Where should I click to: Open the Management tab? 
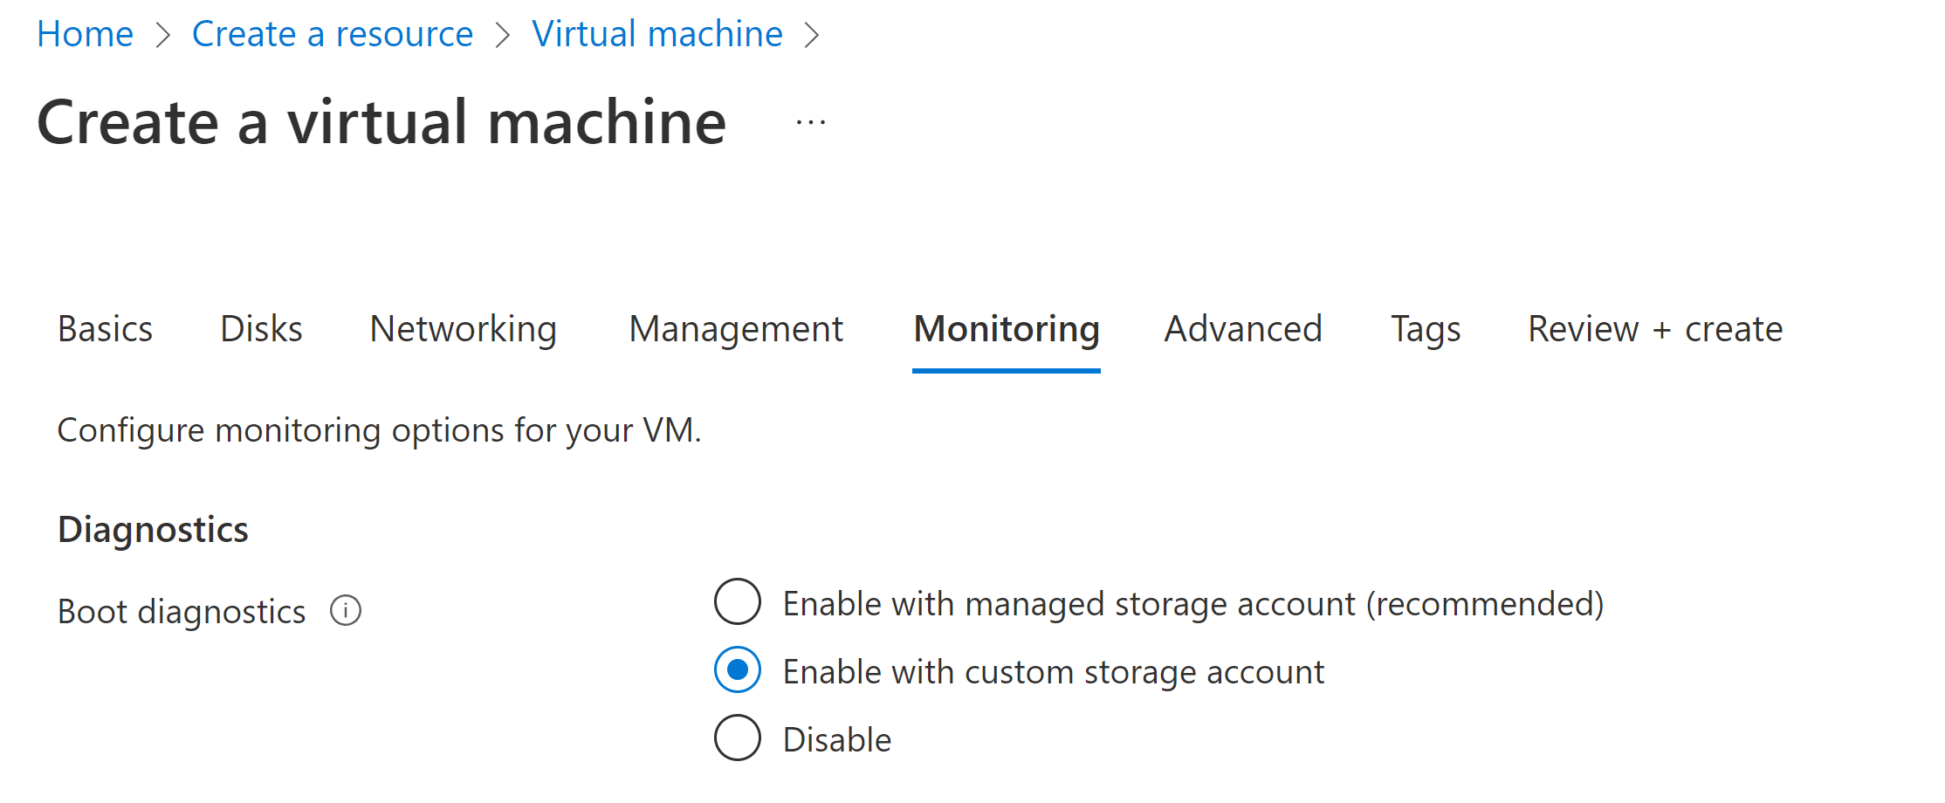pyautogui.click(x=735, y=330)
